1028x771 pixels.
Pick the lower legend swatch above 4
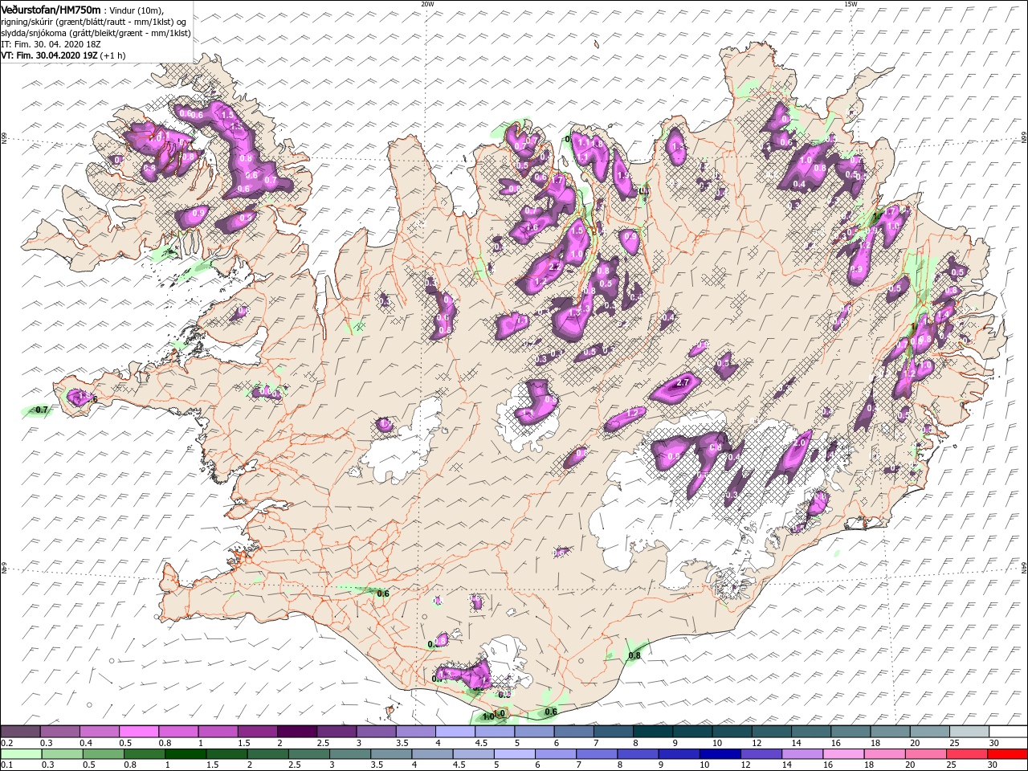tap(432, 754)
